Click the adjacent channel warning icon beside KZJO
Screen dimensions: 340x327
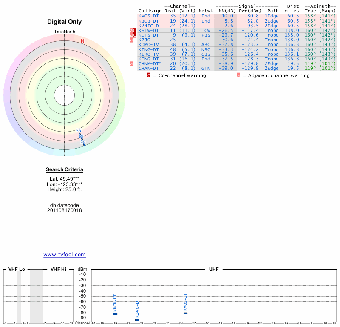(x=131, y=40)
